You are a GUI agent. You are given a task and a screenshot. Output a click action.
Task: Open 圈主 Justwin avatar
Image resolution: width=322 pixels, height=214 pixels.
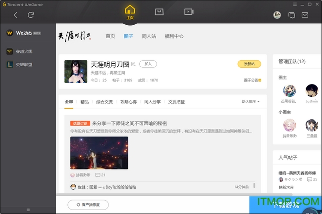pyautogui.click(x=312, y=90)
